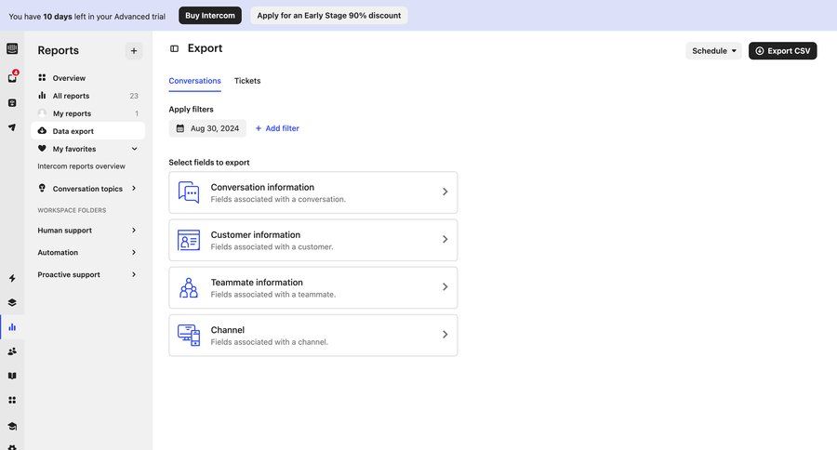This screenshot has width=837, height=450.
Task: Click the Data export cloud icon
Action: [42, 131]
